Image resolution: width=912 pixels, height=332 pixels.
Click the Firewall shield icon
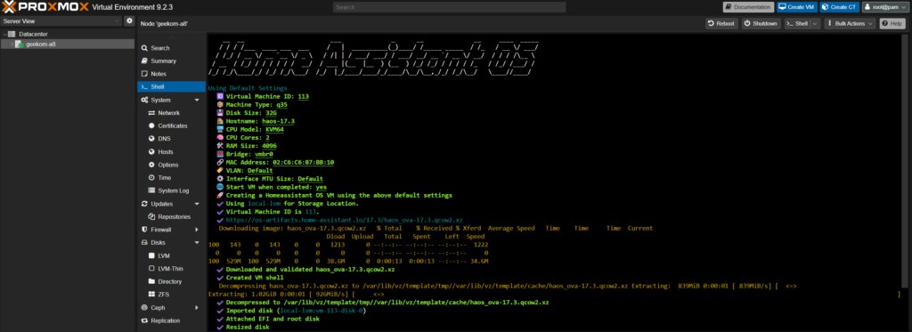tap(145, 230)
